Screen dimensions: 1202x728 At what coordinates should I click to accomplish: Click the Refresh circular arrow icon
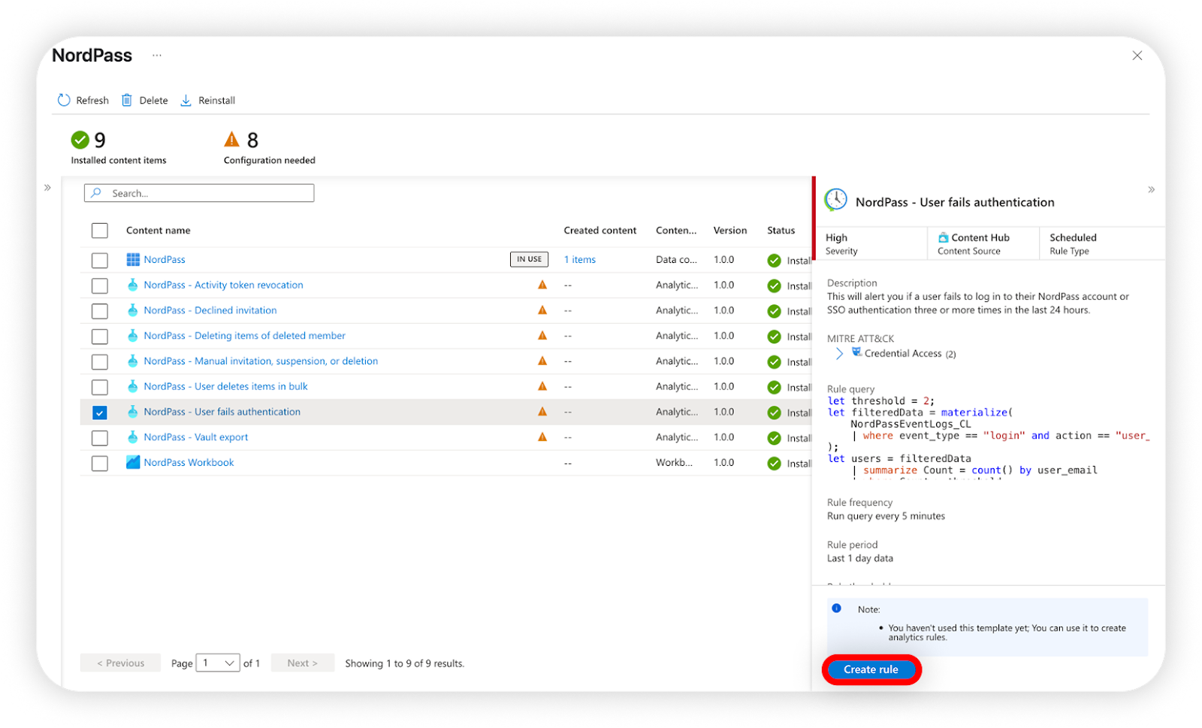tap(64, 100)
